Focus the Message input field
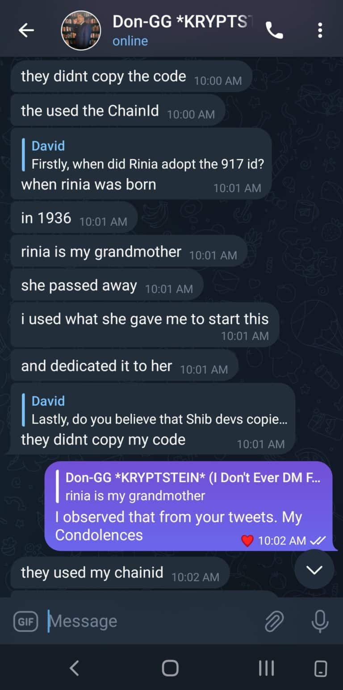The image size is (343, 690). click(152, 621)
